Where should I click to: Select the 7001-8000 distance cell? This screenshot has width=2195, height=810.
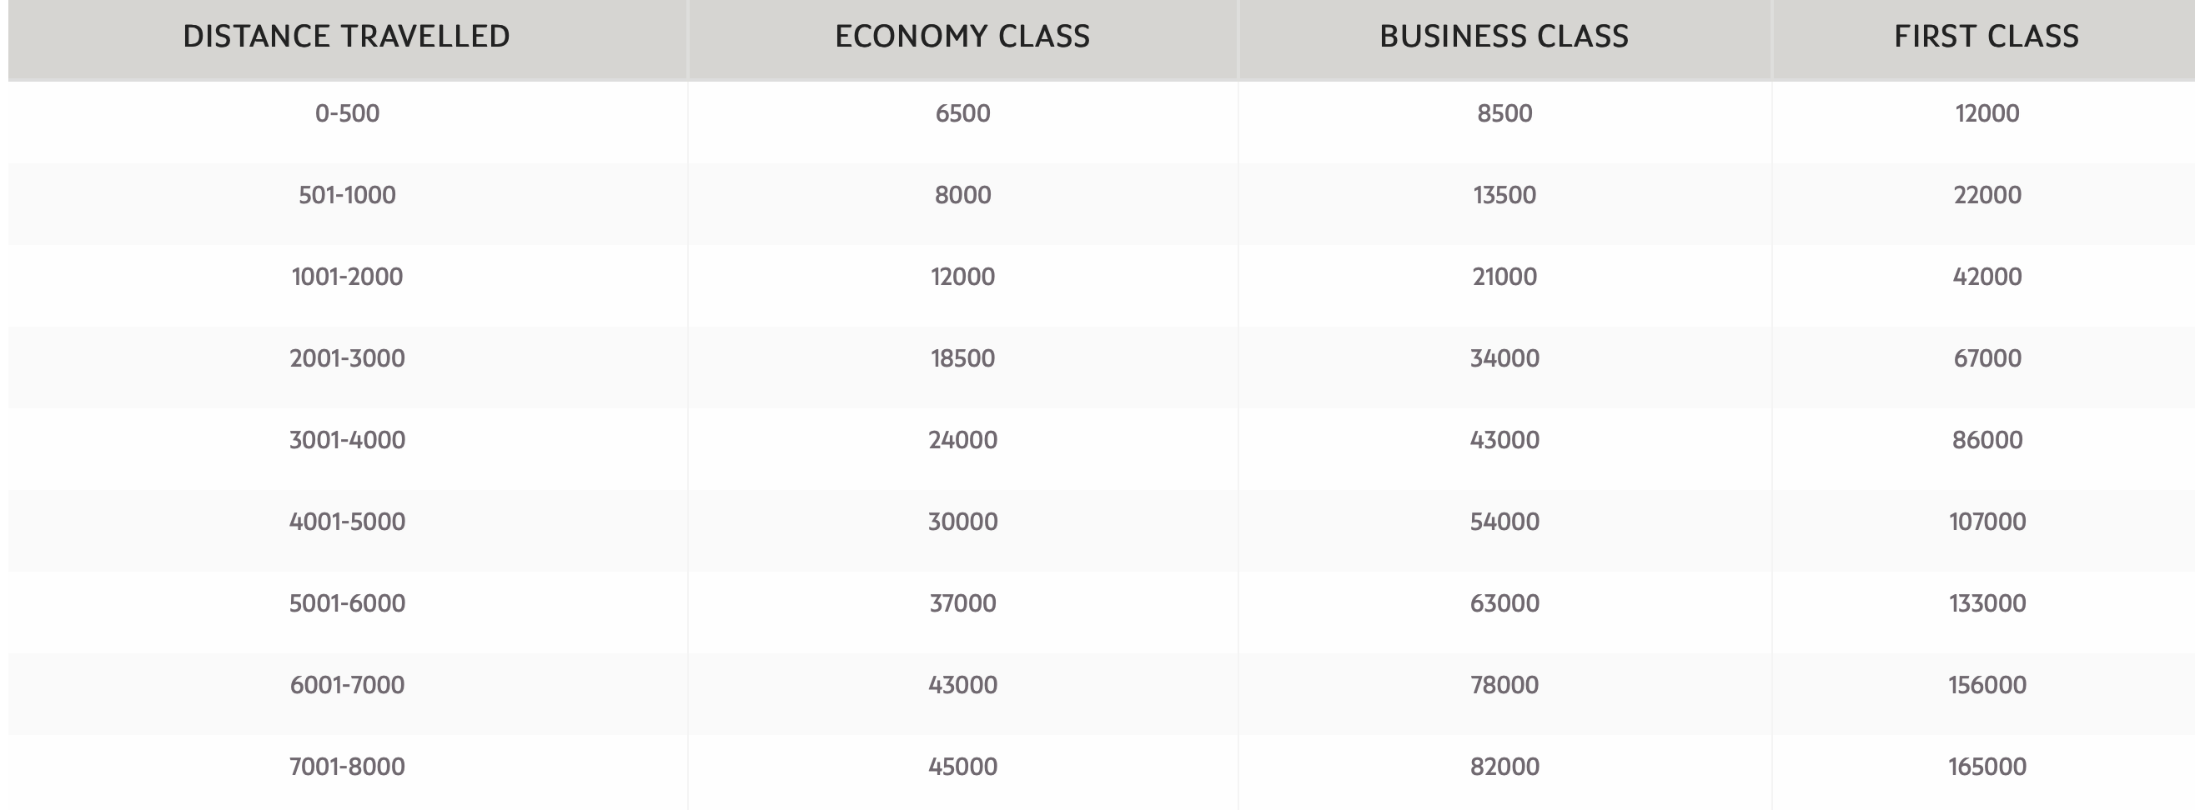click(347, 767)
